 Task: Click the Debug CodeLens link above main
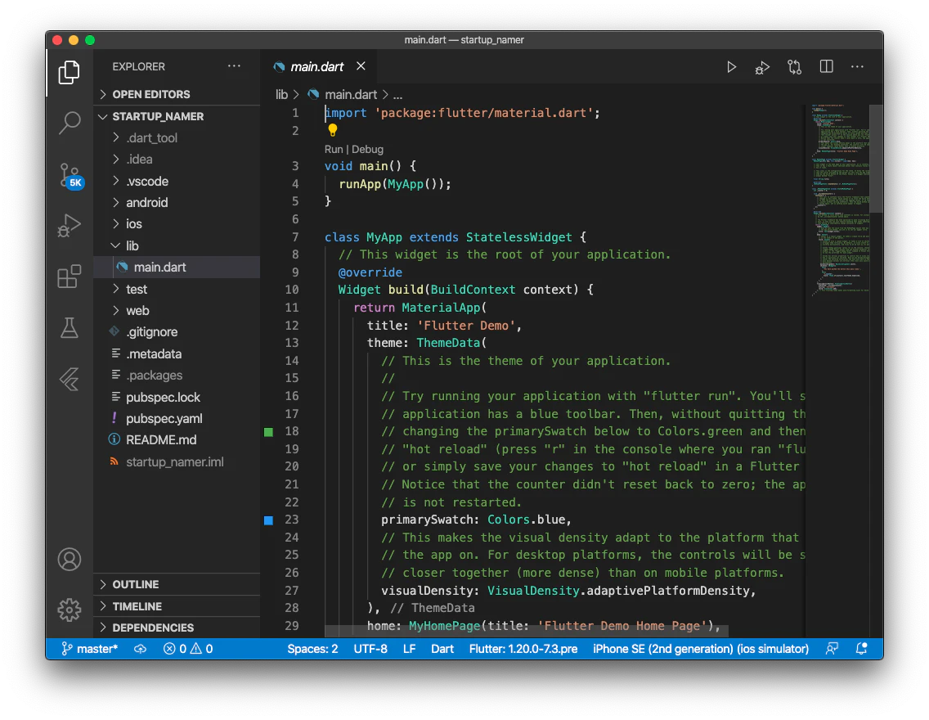tap(367, 149)
